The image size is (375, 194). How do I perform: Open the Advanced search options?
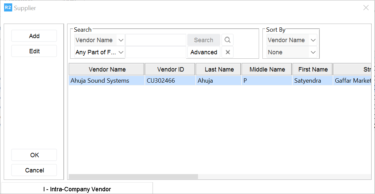[x=204, y=52]
